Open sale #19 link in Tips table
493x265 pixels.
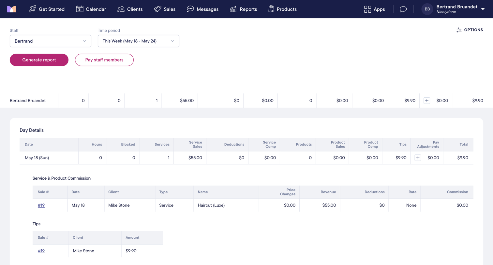41,251
